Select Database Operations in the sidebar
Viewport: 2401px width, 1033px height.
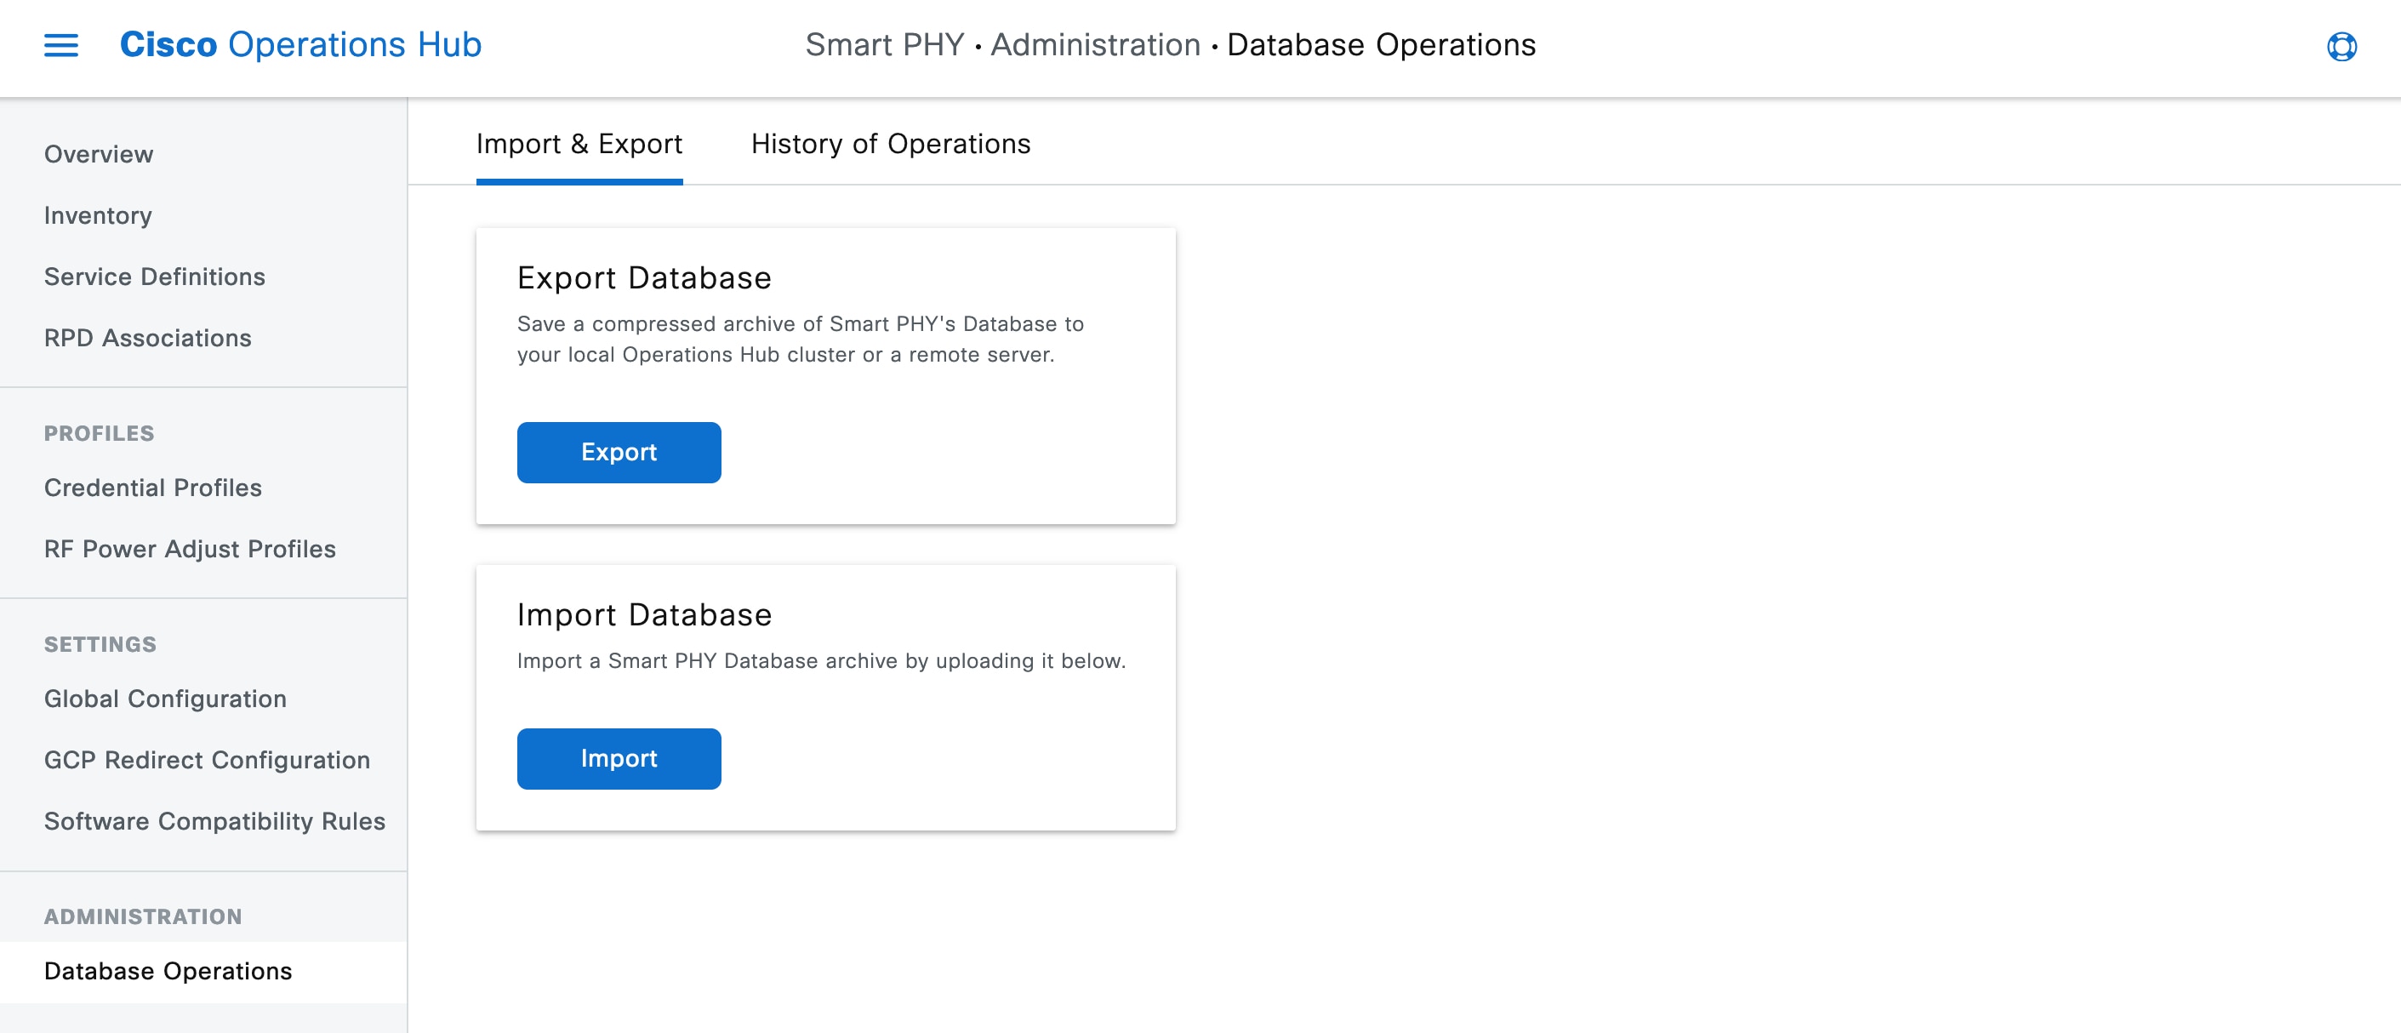point(166,971)
